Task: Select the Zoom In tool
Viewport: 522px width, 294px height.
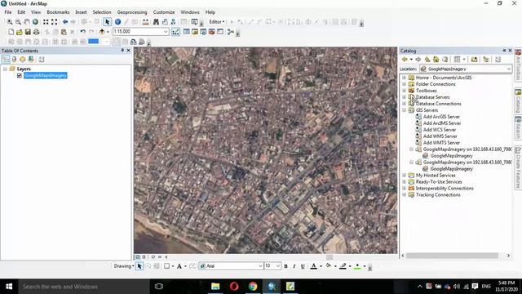Action: click(10, 22)
